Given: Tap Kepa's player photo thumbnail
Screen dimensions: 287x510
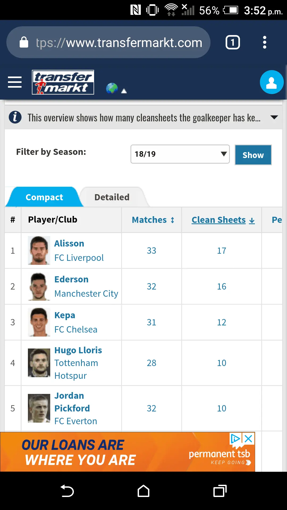Looking at the screenshot, I should [x=39, y=322].
